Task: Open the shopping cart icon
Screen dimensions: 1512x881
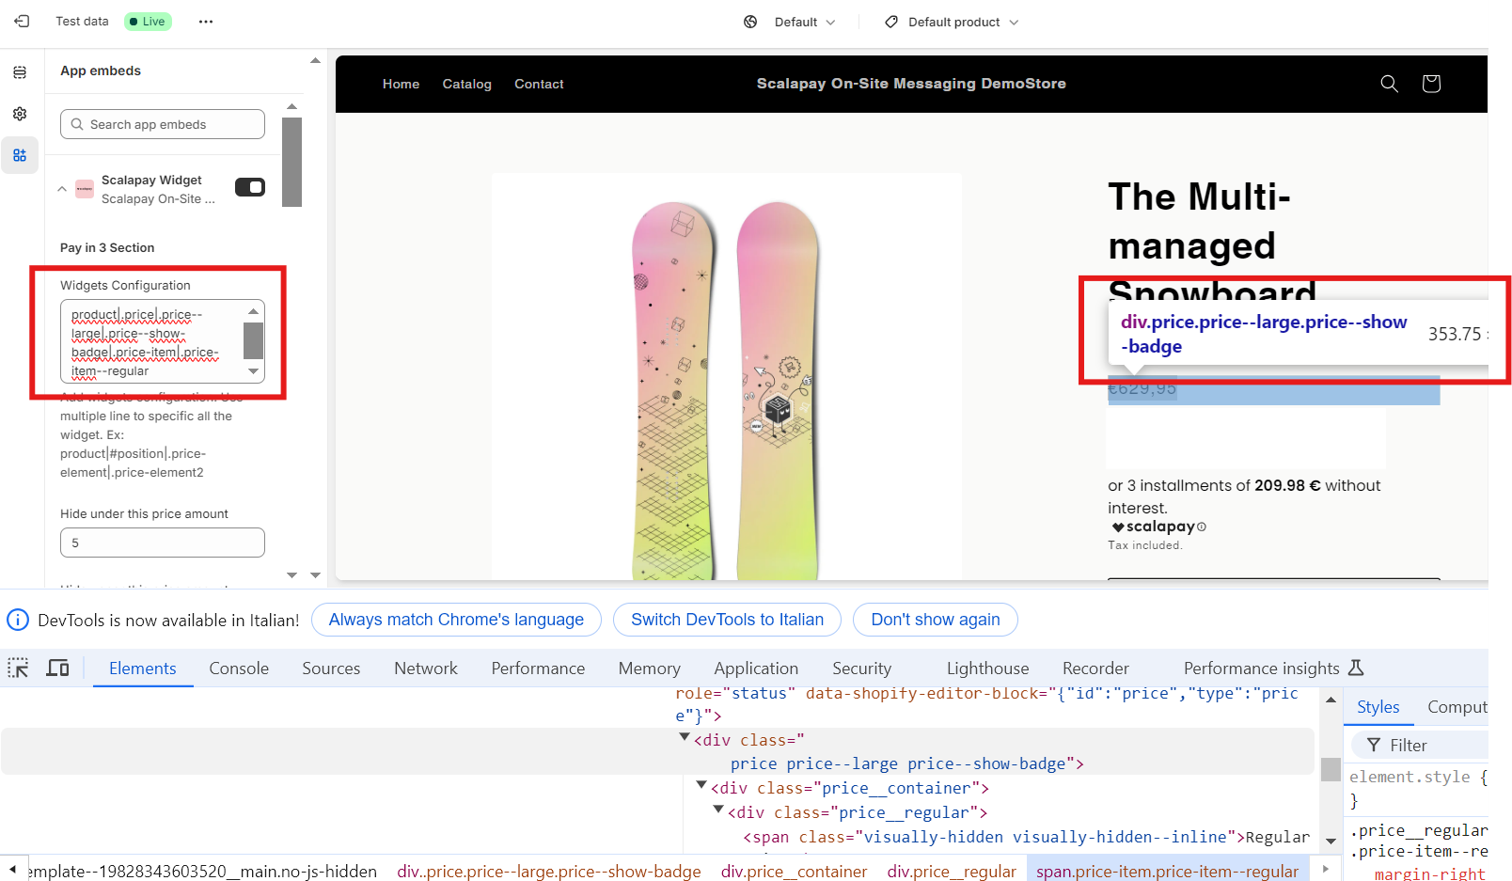Action: tap(1431, 84)
